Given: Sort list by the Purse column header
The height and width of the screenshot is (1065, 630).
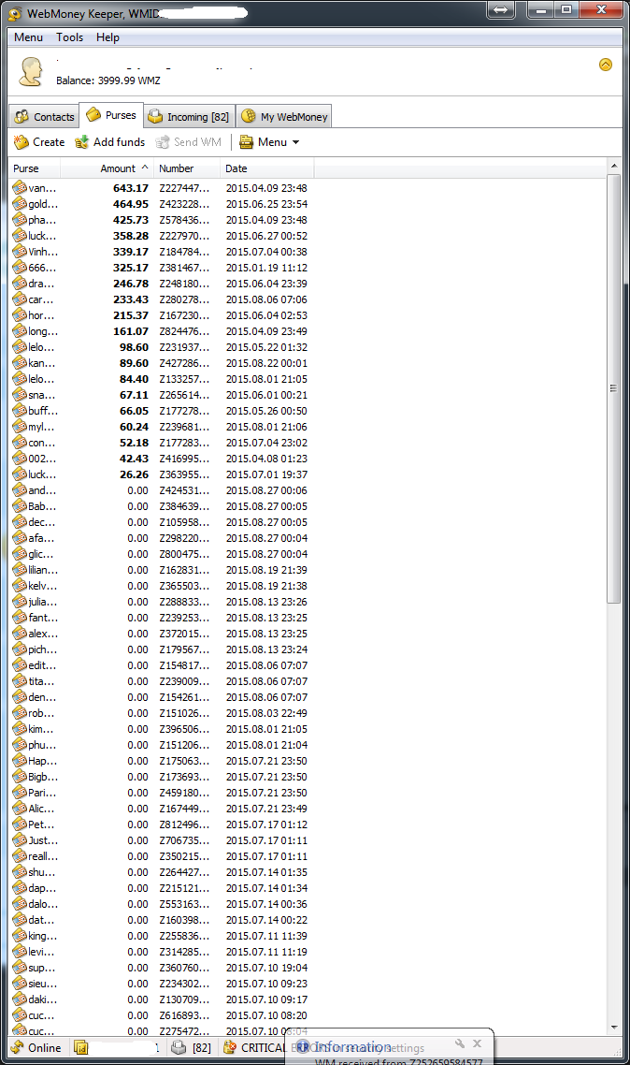Looking at the screenshot, I should tap(35, 168).
